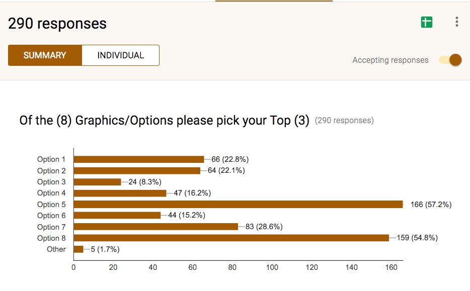Select the Option 8 bar
Viewport: 470px width, 291px height.
[x=231, y=238]
